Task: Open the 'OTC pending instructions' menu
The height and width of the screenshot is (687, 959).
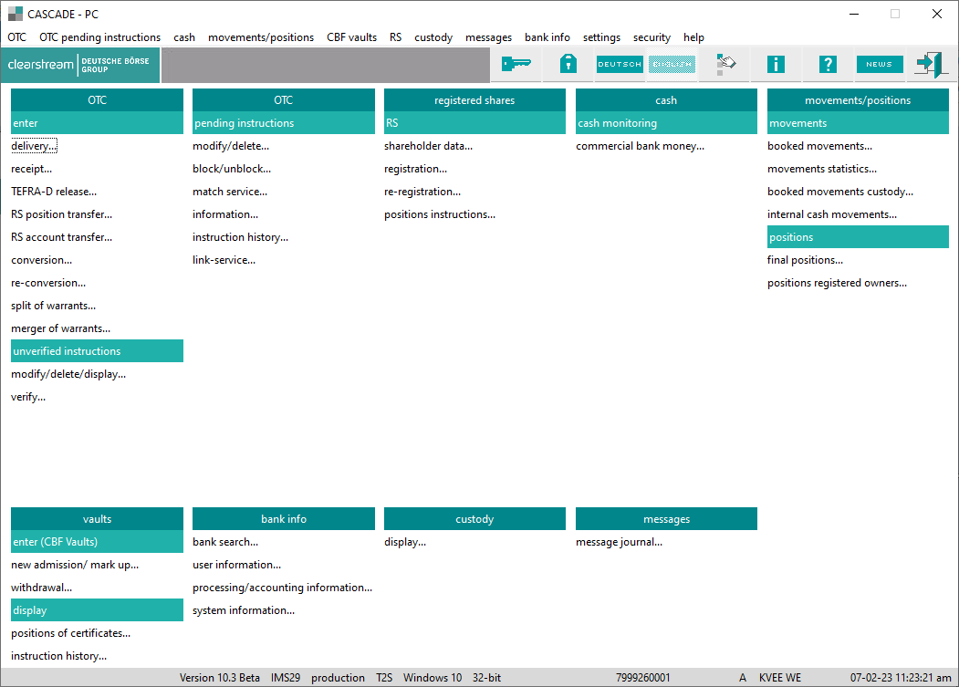Action: click(x=99, y=37)
